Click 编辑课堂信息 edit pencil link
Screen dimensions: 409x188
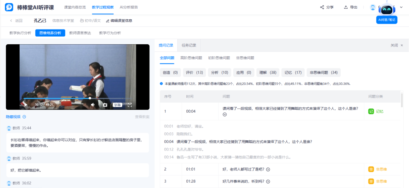click(x=119, y=20)
